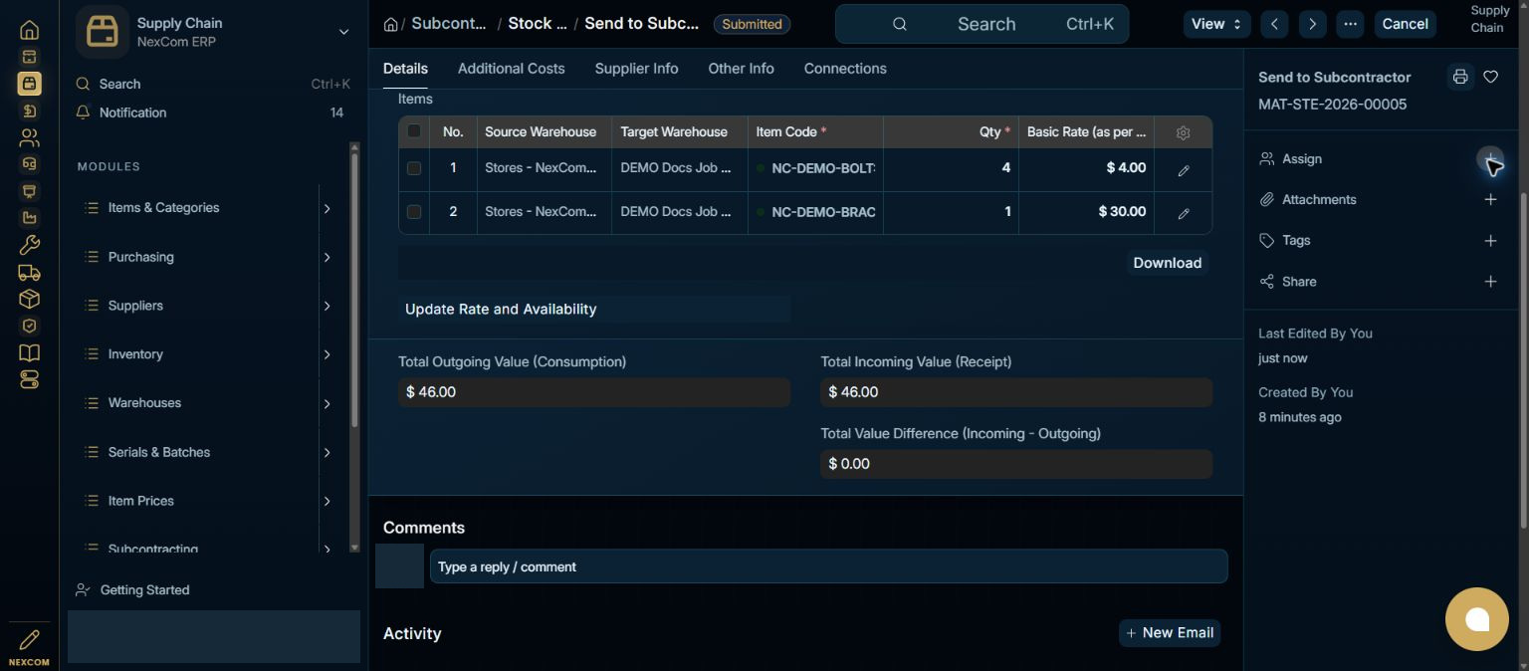Click the NEXCOM pencil logo icon
Viewport: 1529px width, 671px height.
(29, 640)
